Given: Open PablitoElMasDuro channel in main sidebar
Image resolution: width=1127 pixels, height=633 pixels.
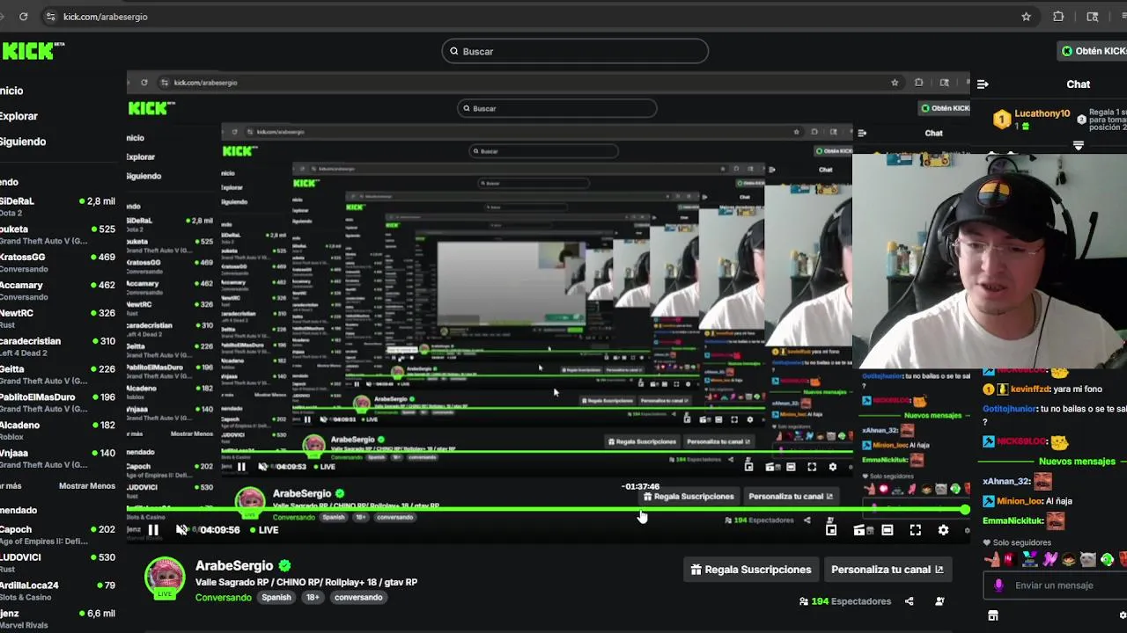Looking at the screenshot, I should pyautogui.click(x=58, y=402).
